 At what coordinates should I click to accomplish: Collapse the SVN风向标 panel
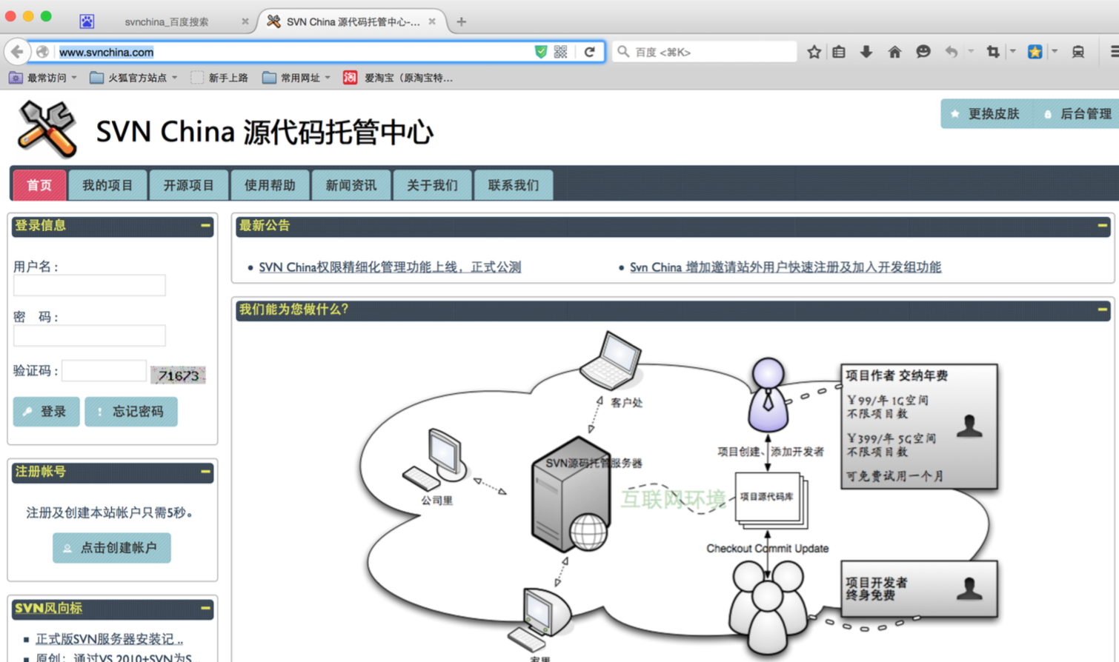(205, 608)
